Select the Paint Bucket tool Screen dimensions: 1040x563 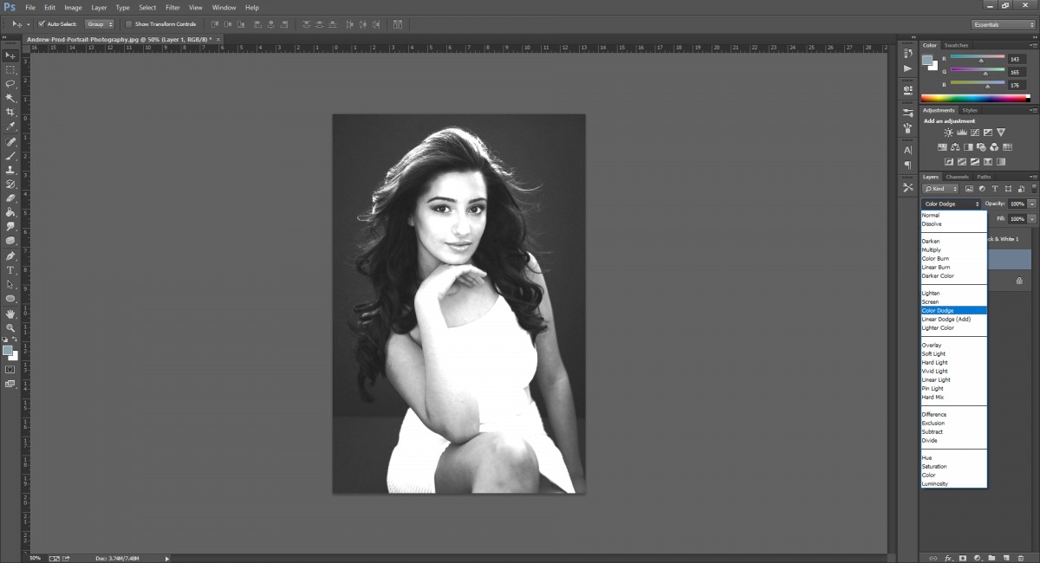(10, 212)
